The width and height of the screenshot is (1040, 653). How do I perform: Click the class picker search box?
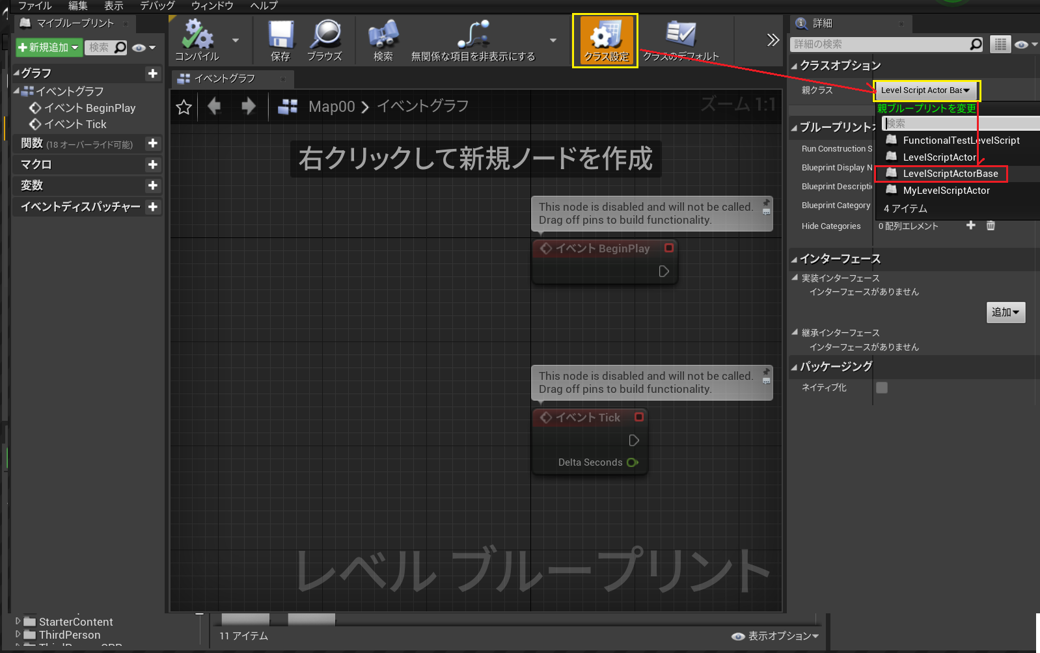(x=961, y=124)
